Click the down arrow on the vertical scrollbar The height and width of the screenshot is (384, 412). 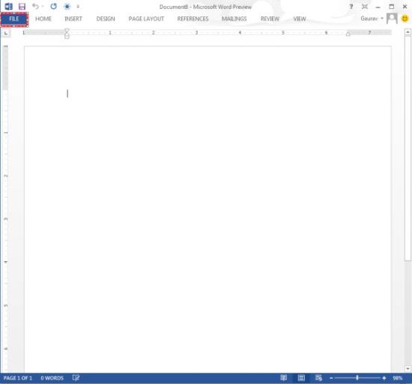click(x=408, y=369)
